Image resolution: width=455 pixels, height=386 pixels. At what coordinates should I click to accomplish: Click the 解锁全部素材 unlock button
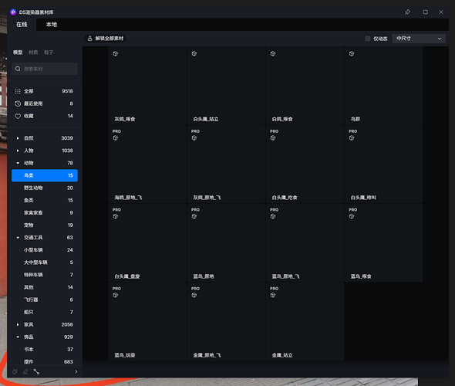[106, 39]
